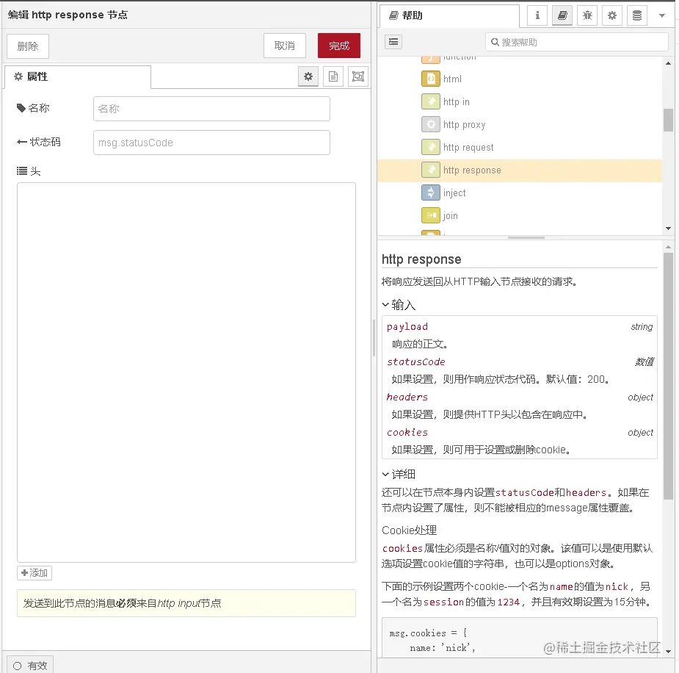
Task: Click the http in node icon
Action: [x=431, y=102]
